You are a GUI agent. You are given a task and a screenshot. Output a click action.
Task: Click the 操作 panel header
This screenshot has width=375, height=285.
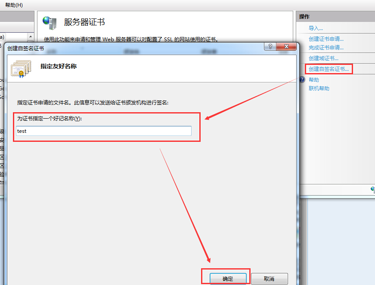304,16
